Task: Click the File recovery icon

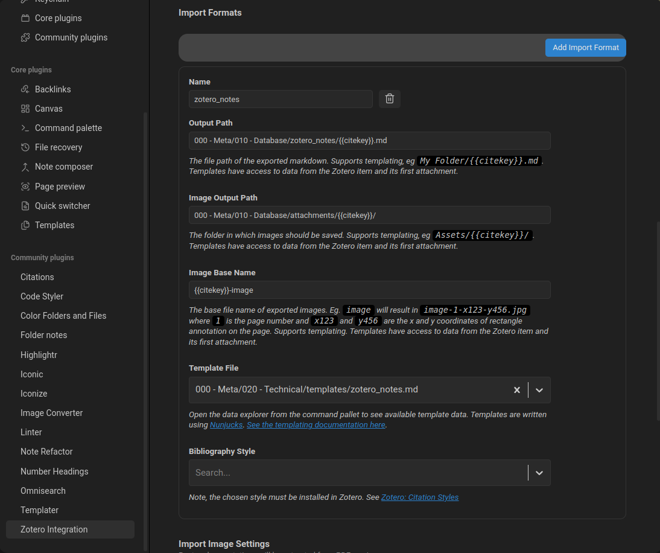Action: [x=25, y=147]
